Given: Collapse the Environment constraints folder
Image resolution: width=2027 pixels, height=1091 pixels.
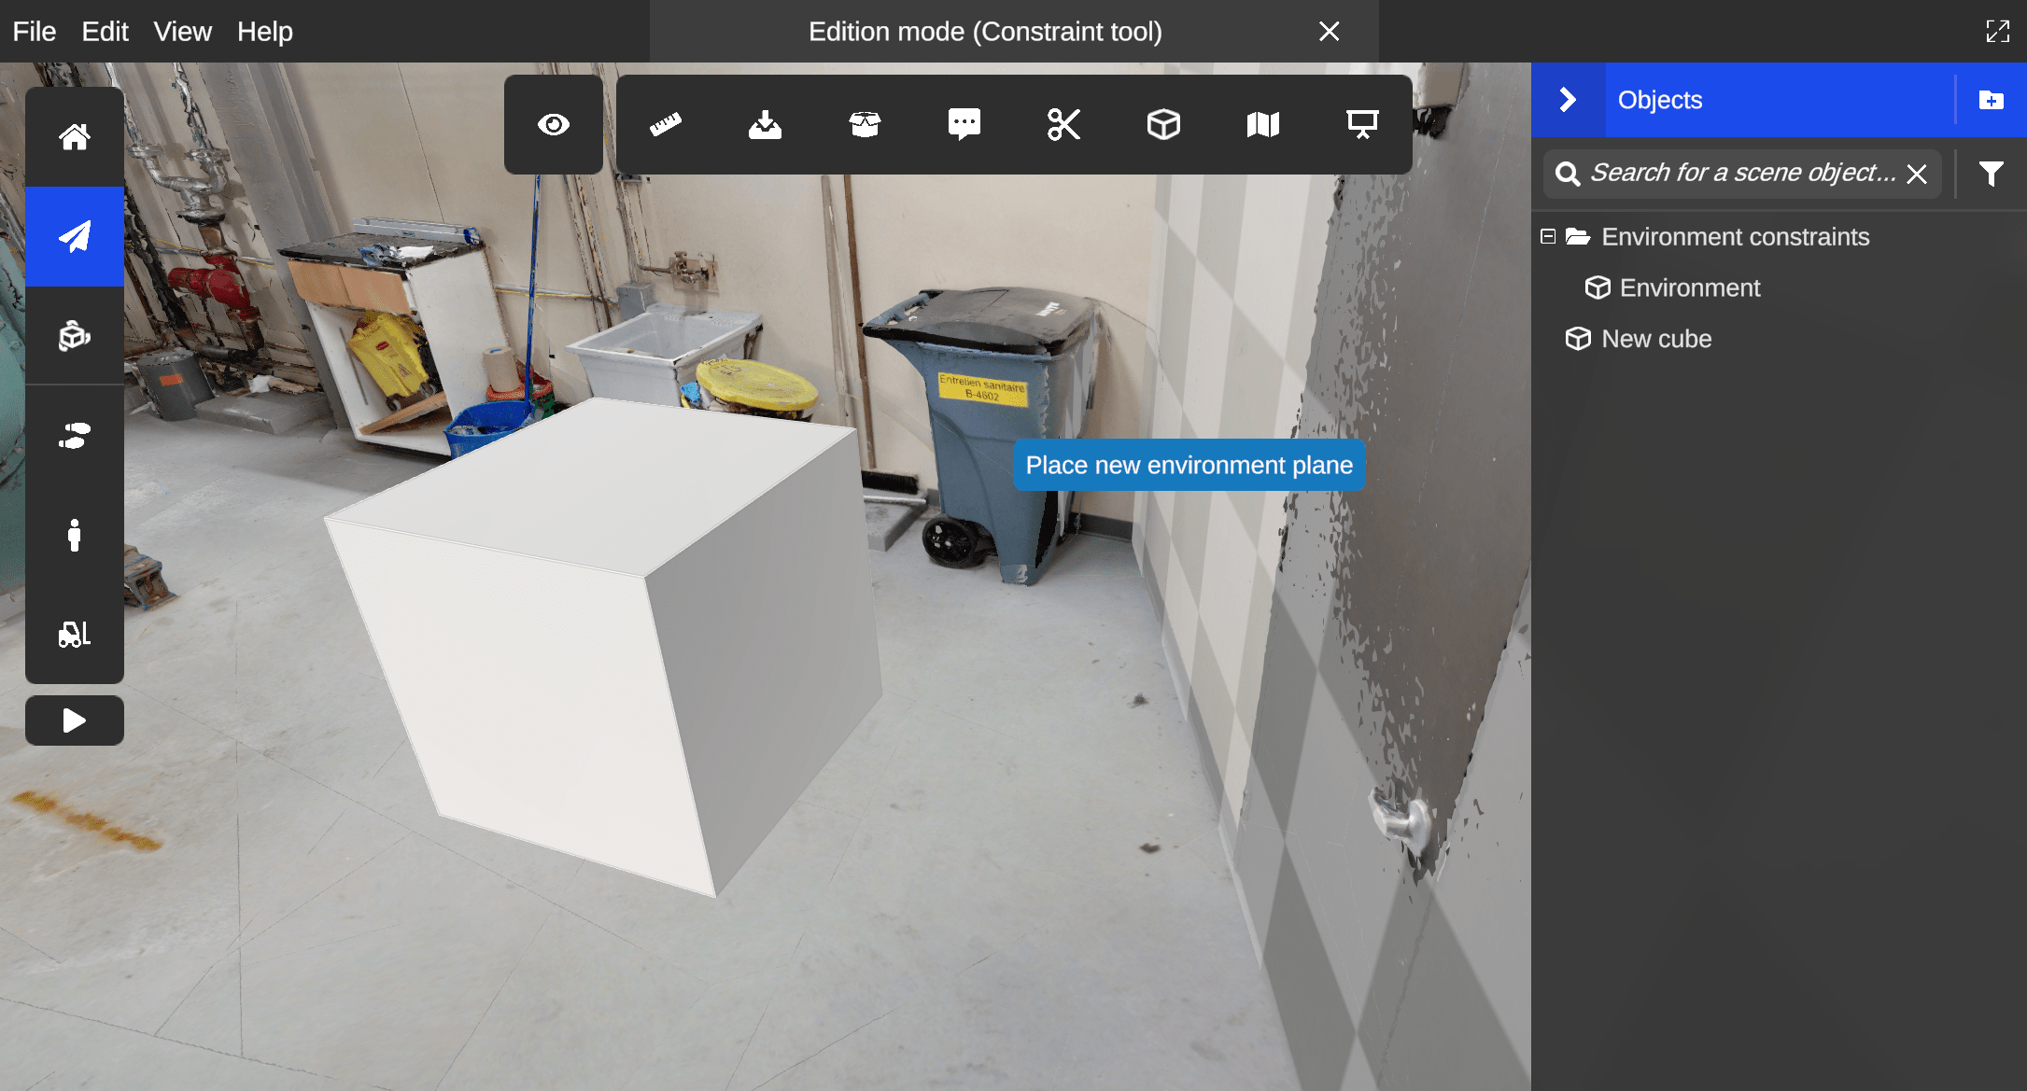Looking at the screenshot, I should (x=1548, y=236).
